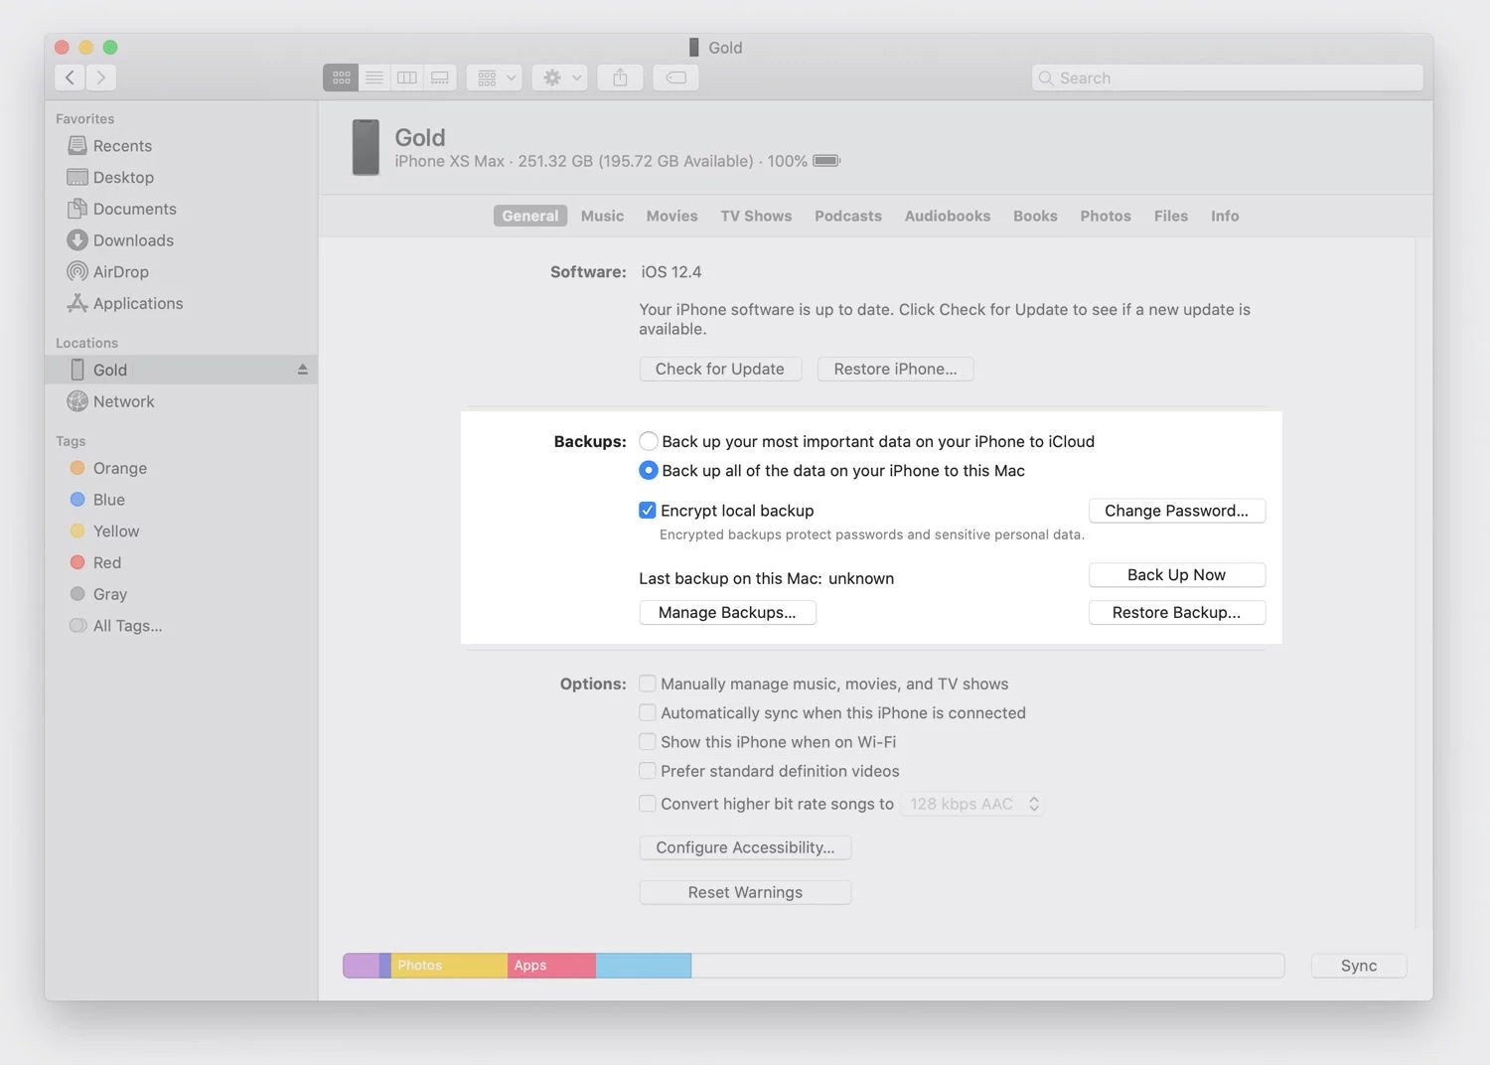Click the Apps segment of storage bar
The width and height of the screenshot is (1490, 1065).
[x=551, y=966]
